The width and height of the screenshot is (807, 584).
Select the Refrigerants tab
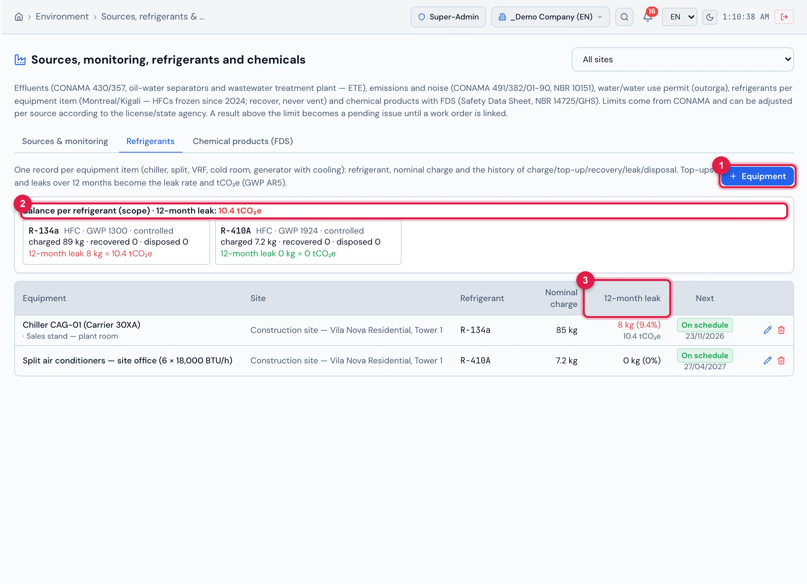point(150,141)
